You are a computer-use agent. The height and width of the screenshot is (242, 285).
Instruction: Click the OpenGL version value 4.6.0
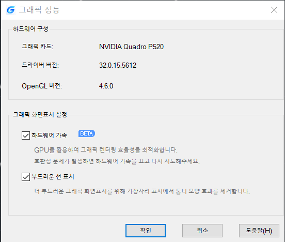pyautogui.click(x=106, y=86)
